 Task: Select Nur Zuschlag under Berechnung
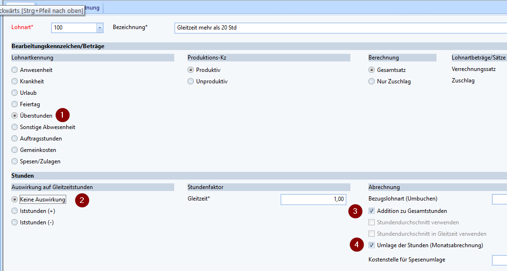[372, 81]
